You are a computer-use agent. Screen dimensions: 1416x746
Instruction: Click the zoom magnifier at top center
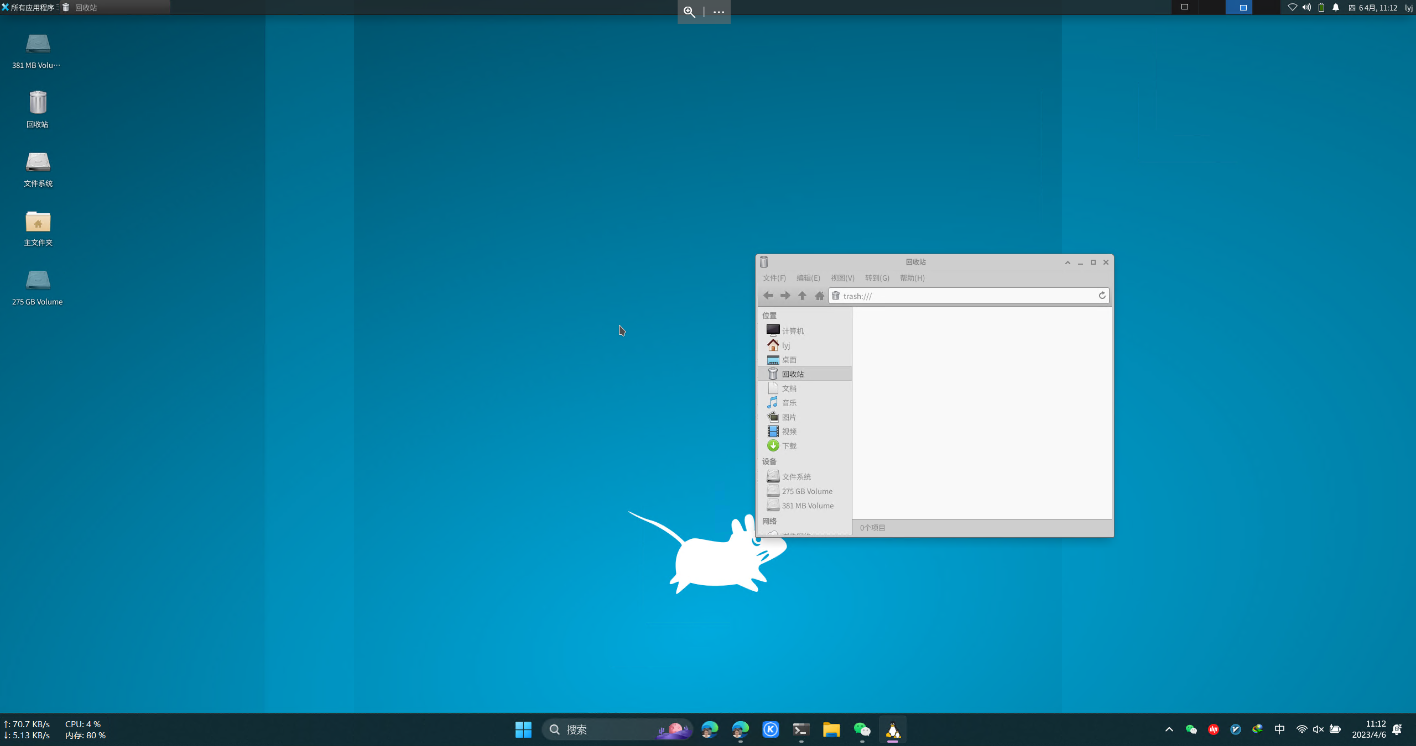[x=689, y=12]
